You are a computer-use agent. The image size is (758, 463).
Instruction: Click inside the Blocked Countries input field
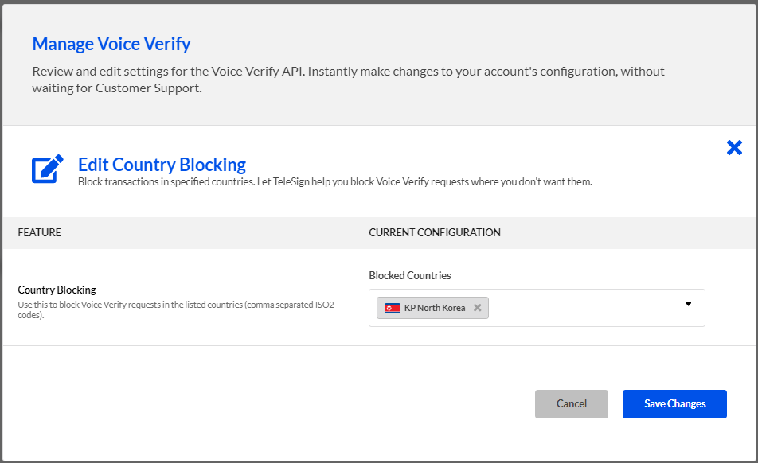[581, 307]
